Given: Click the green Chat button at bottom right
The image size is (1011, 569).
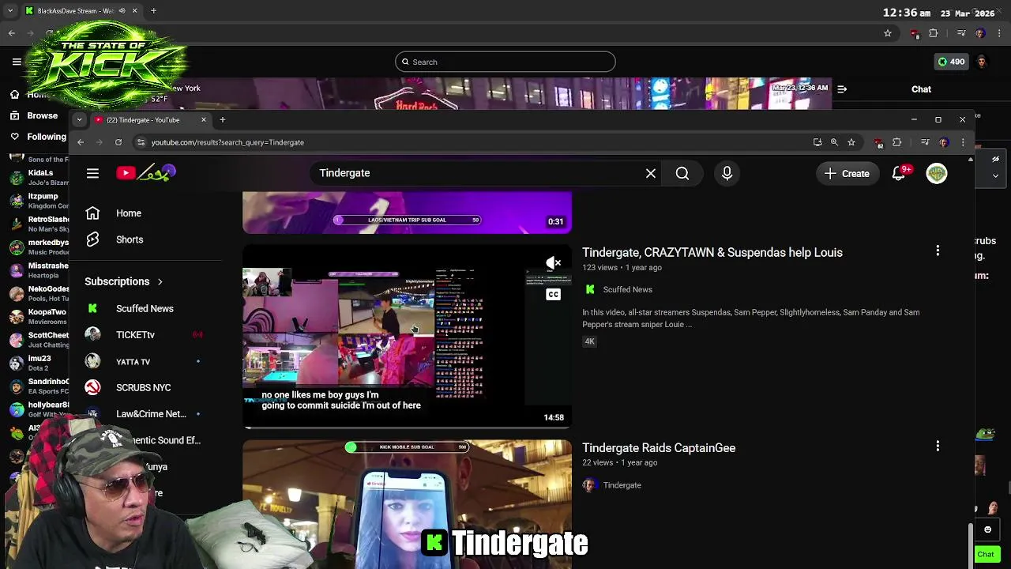Looking at the screenshot, I should pos(985,555).
